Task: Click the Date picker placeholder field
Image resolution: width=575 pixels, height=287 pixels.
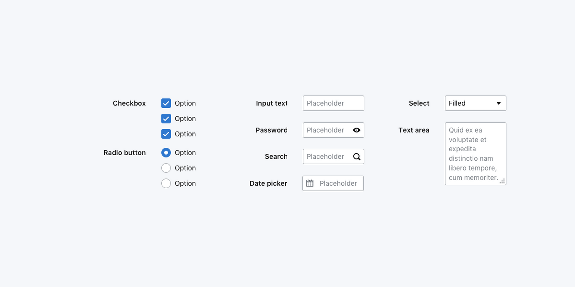Action: [339, 183]
